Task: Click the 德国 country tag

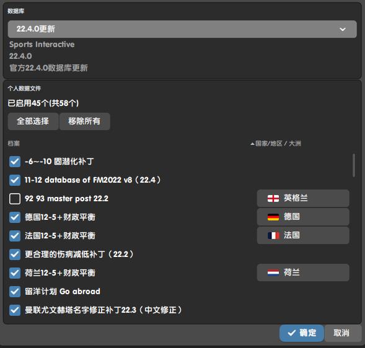Action: (x=303, y=217)
